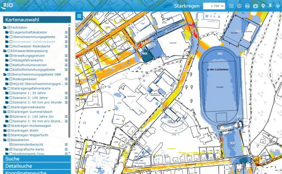The width and height of the screenshot is (282, 174).
Task: Select the Risikogewässer layer label
Action: click(x=25, y=79)
